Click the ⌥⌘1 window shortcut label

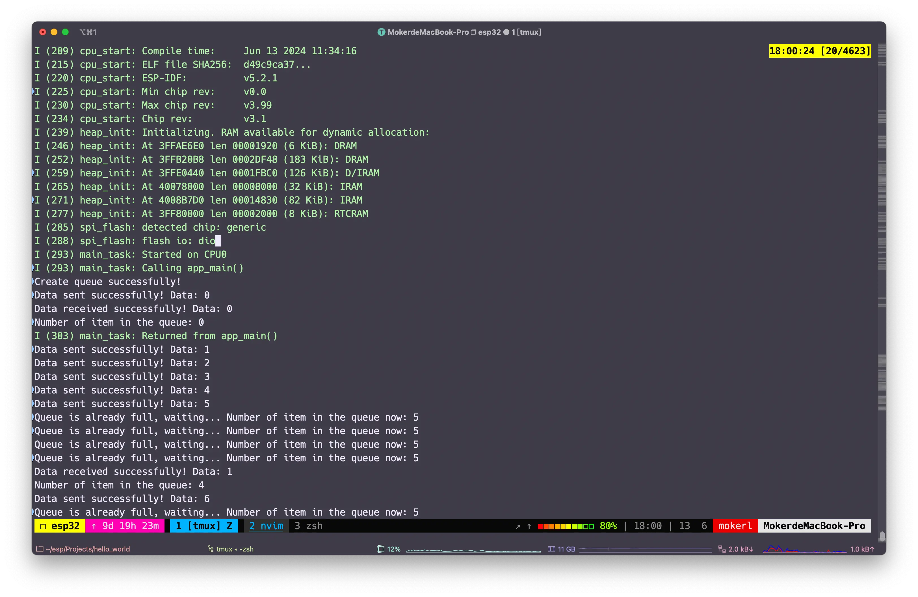click(88, 32)
